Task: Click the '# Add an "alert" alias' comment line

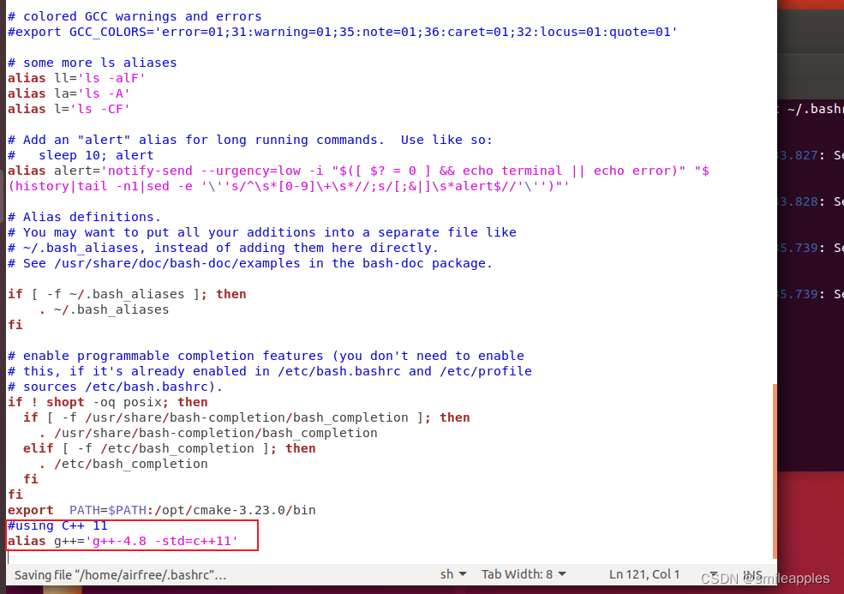Action: [250, 140]
